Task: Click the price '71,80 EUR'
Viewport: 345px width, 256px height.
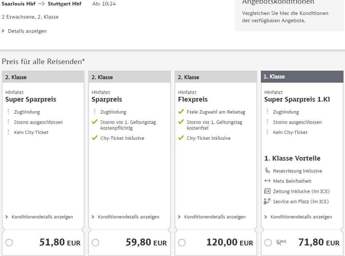Action: click(319, 243)
